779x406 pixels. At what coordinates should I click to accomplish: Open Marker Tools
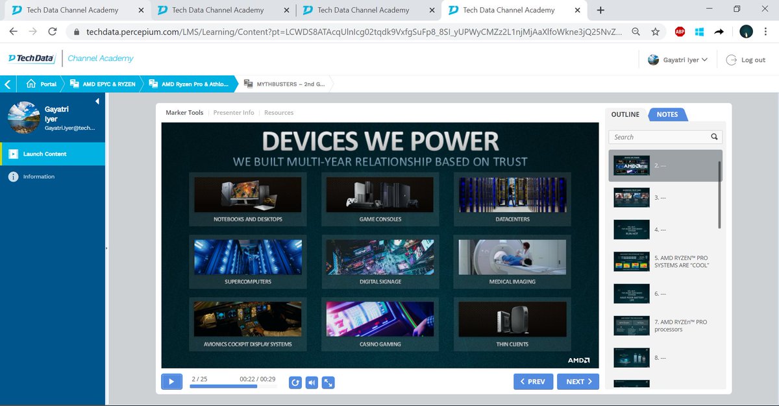pyautogui.click(x=184, y=112)
